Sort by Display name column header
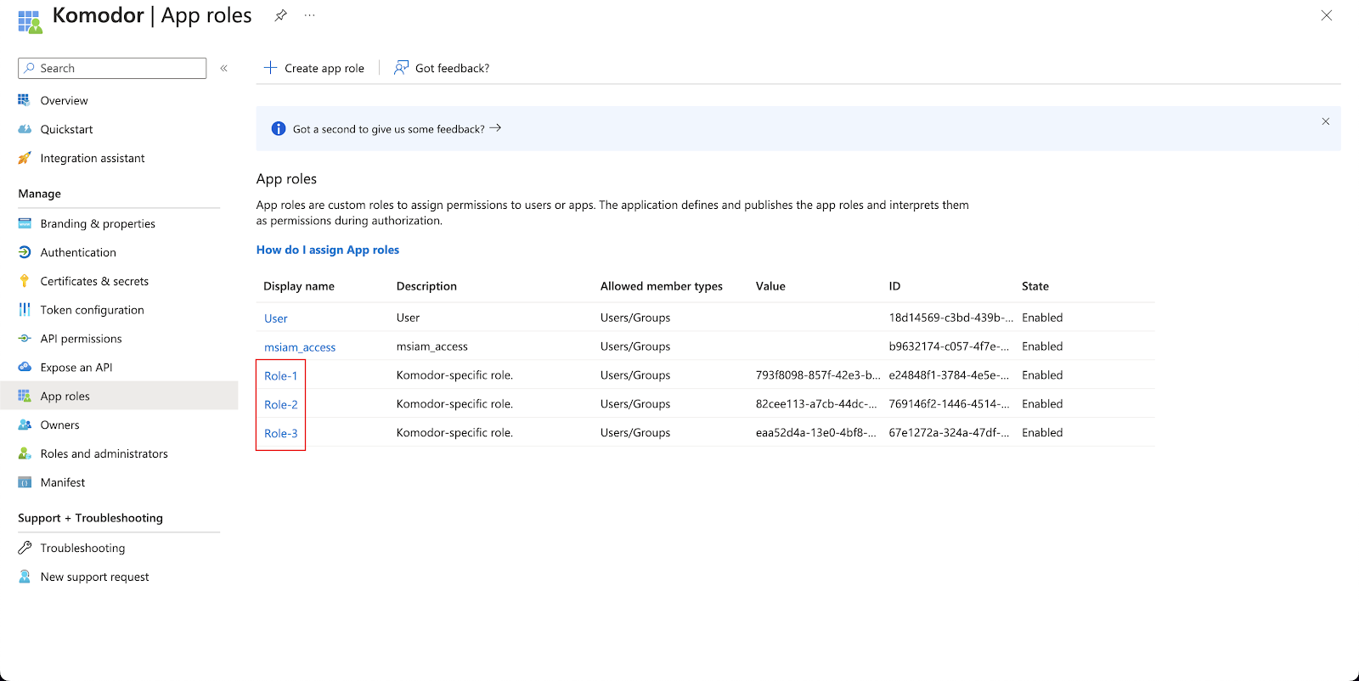Image resolution: width=1359 pixels, height=681 pixels. [299, 286]
